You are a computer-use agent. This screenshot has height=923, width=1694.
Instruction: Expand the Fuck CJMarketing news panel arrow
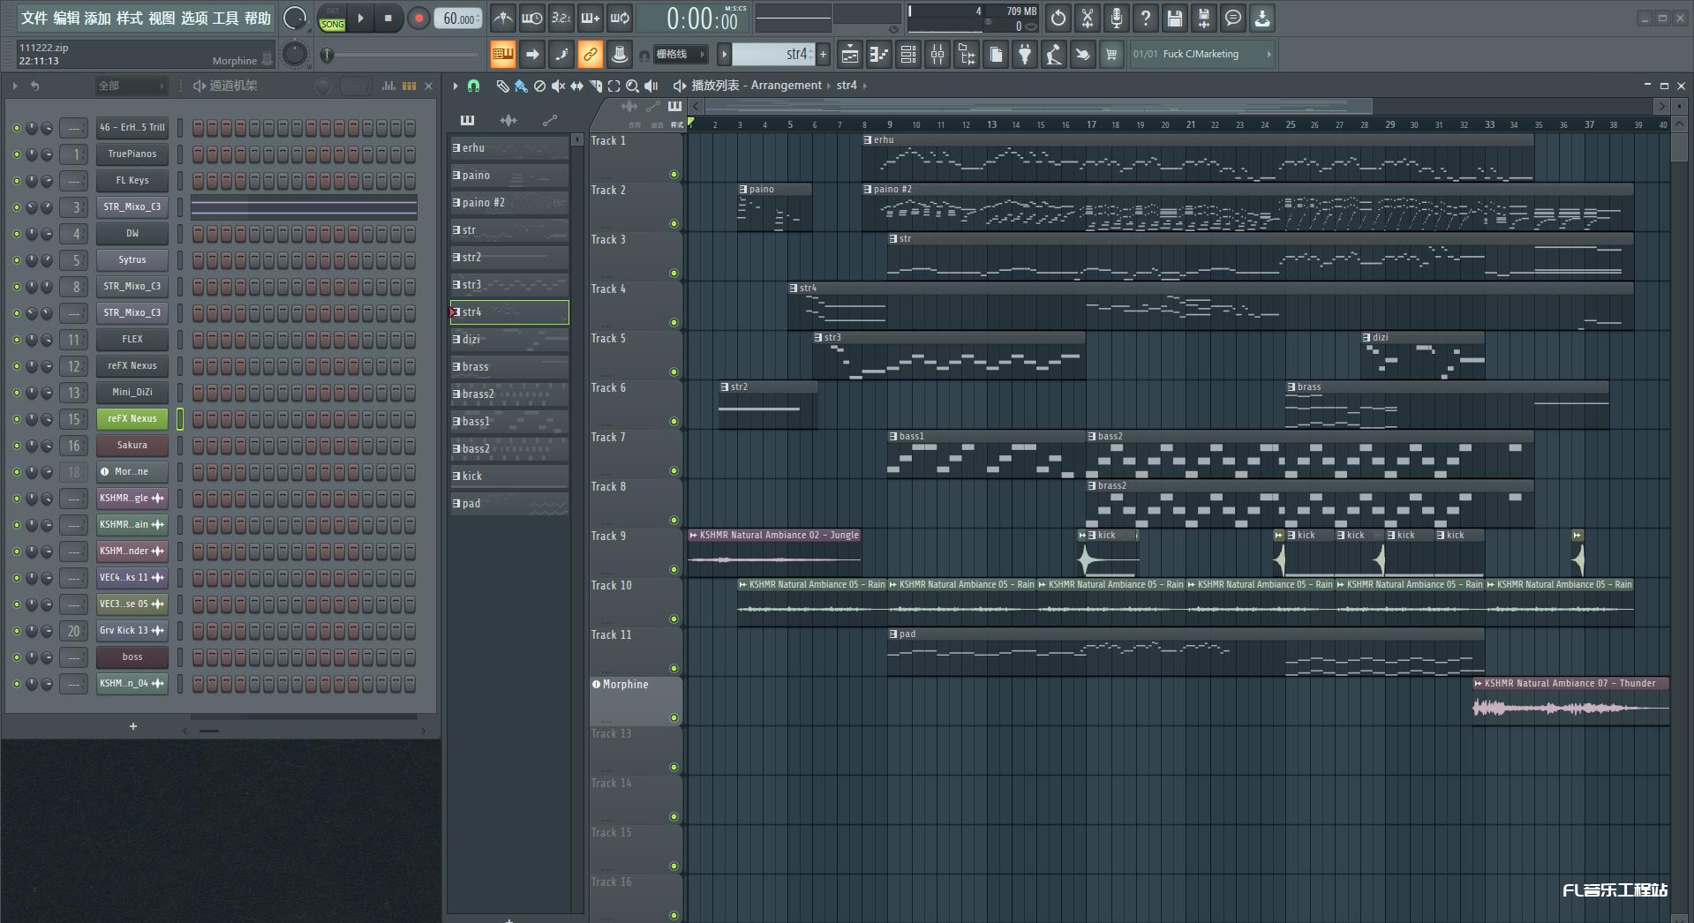pyautogui.click(x=1269, y=55)
